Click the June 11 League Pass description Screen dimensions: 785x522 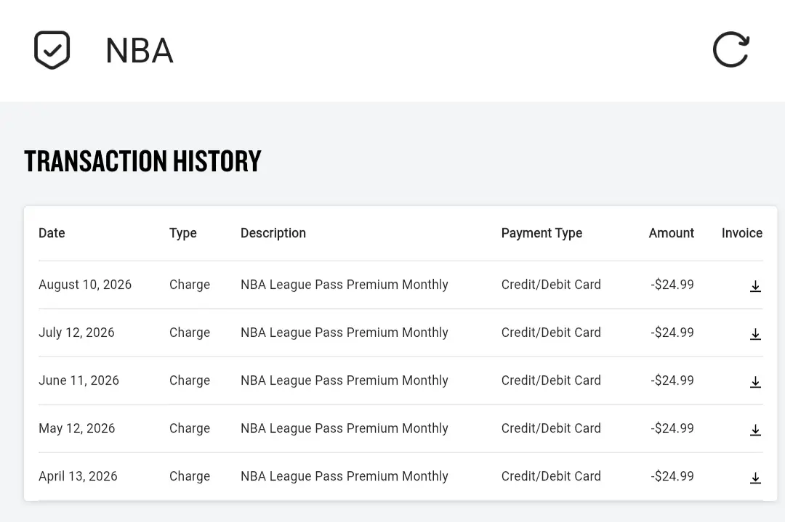(x=345, y=381)
